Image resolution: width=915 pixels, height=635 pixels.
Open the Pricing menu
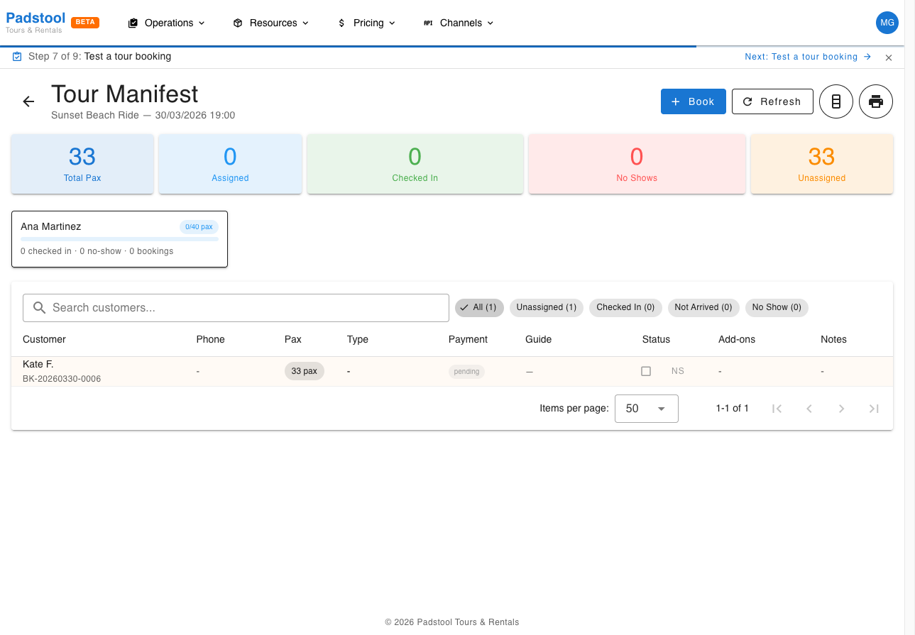366,23
